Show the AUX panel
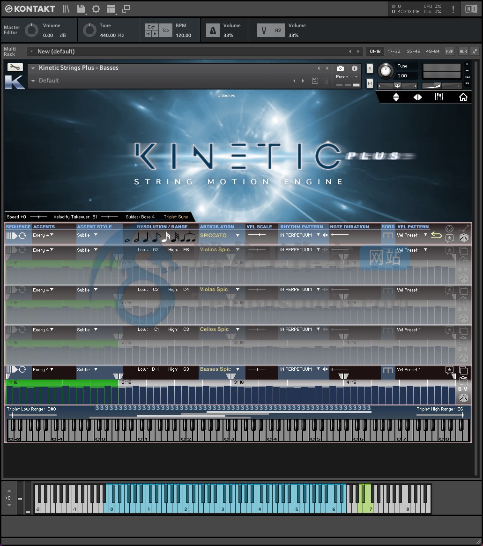483x546 pixels. (x=463, y=52)
